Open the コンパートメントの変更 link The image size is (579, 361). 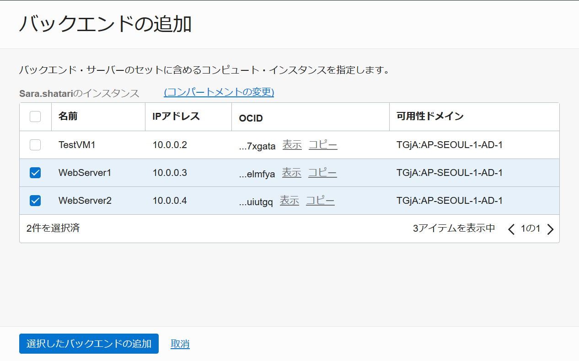tap(219, 92)
